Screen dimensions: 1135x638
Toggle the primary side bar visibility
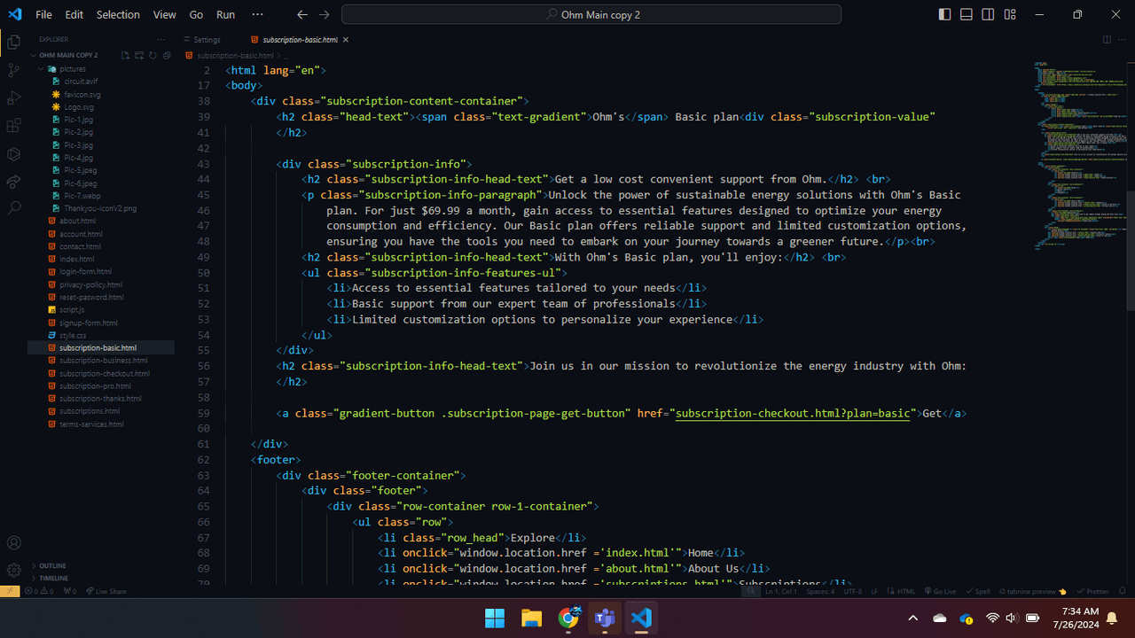(x=944, y=14)
